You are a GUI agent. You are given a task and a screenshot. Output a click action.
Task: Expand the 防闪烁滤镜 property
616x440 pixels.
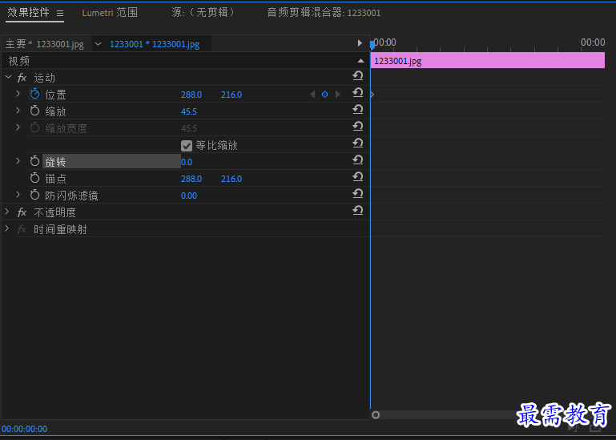coord(18,195)
